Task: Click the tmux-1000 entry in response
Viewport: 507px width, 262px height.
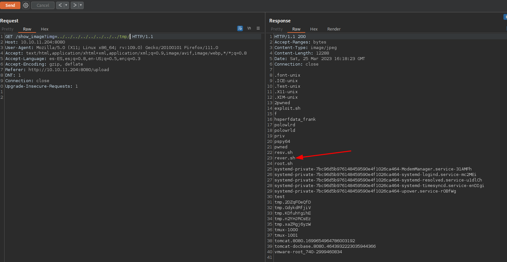Action: point(286,230)
